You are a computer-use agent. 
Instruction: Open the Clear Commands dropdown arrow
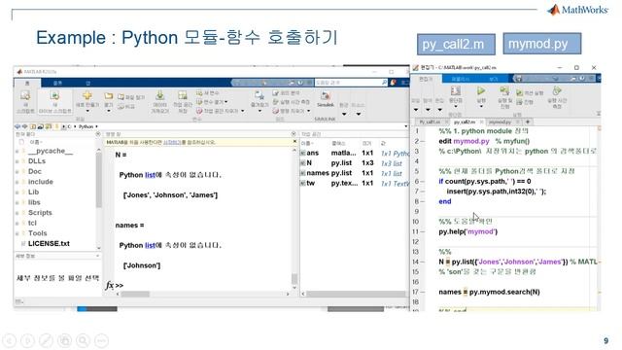point(308,111)
